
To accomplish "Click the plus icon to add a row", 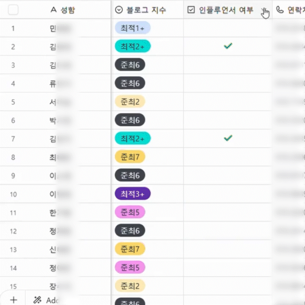I will (14, 299).
